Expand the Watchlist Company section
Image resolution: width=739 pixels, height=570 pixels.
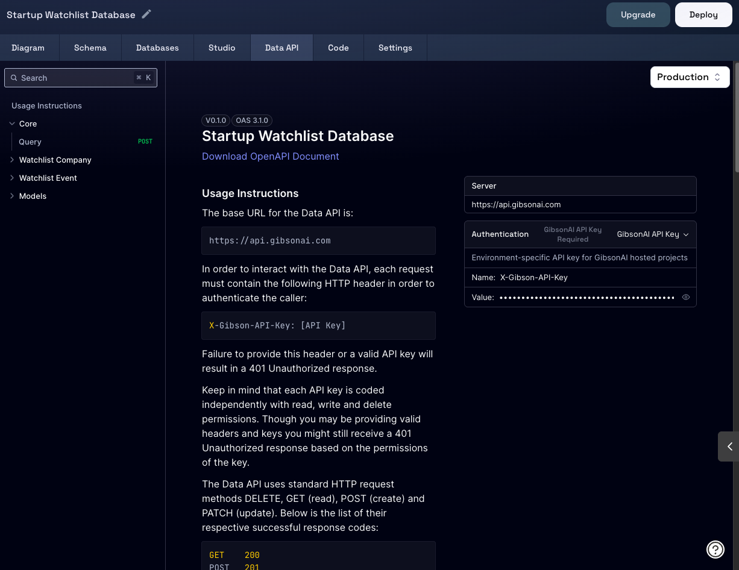pyautogui.click(x=12, y=160)
